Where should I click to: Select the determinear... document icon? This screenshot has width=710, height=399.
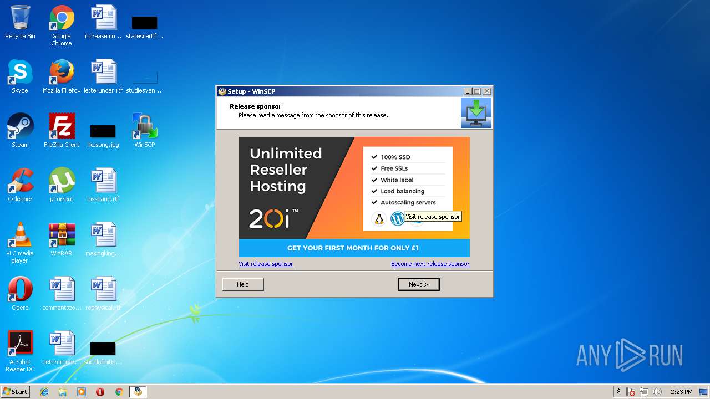tap(62, 349)
